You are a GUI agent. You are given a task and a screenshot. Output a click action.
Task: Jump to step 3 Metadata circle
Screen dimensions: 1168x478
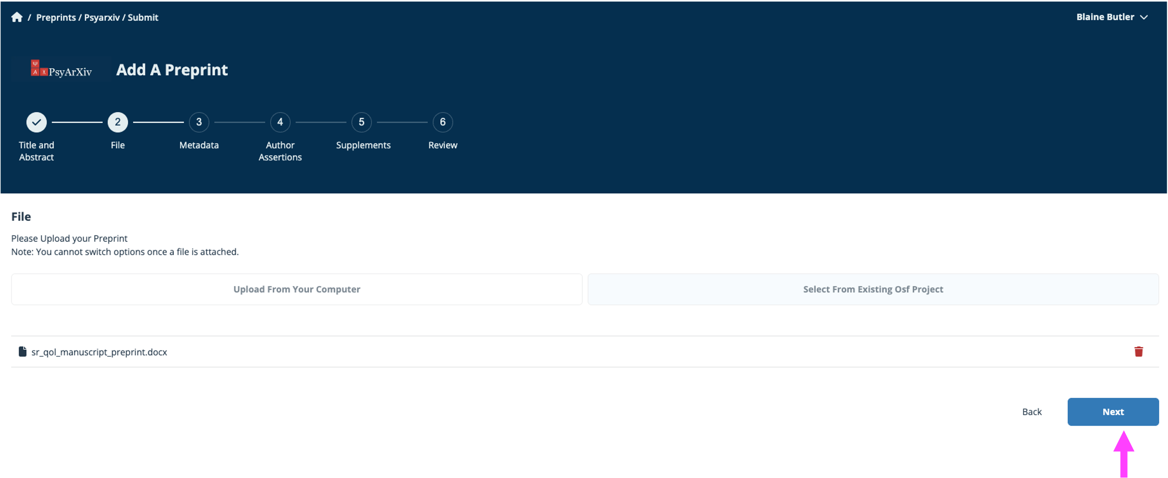click(199, 122)
